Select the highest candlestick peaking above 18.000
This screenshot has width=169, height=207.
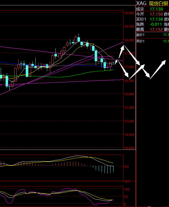pos(79,38)
